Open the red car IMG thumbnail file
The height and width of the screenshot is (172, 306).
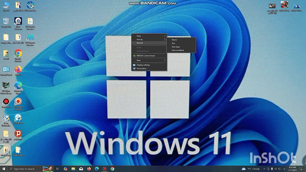pyautogui.click(x=284, y=6)
